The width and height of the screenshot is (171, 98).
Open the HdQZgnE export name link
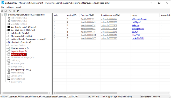coord(136,22)
